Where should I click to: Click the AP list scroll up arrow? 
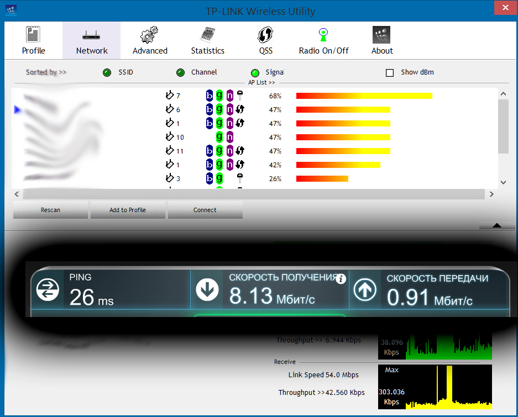pos(503,94)
